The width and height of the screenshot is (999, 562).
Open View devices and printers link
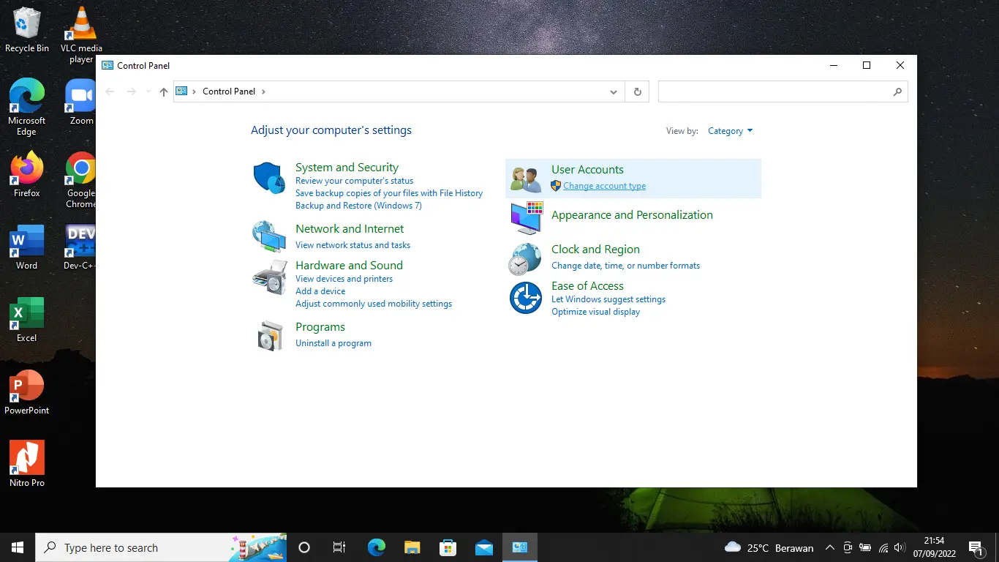(x=344, y=279)
